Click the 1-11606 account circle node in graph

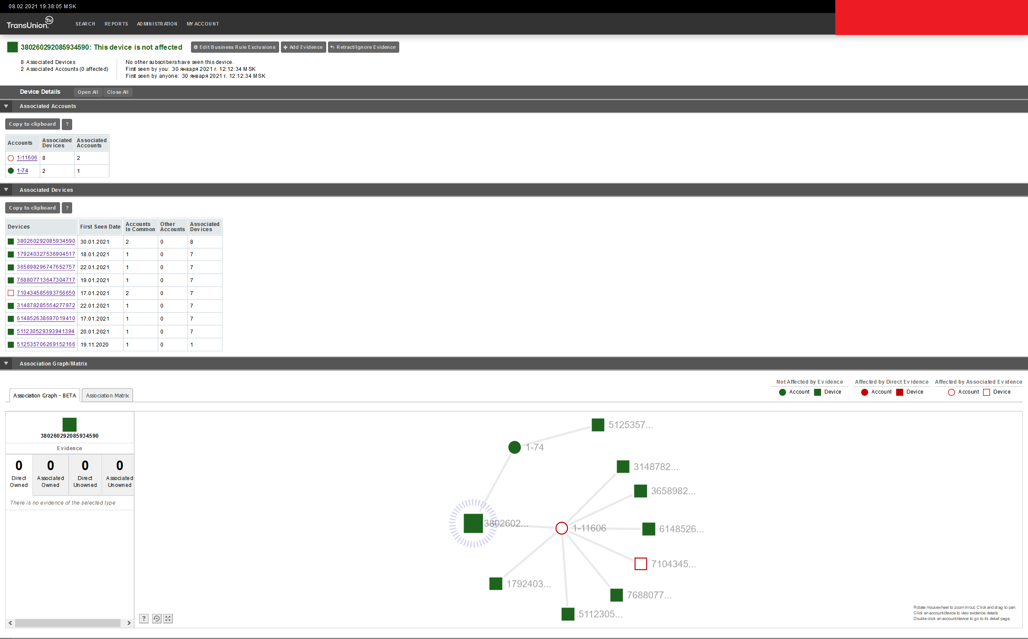[561, 528]
